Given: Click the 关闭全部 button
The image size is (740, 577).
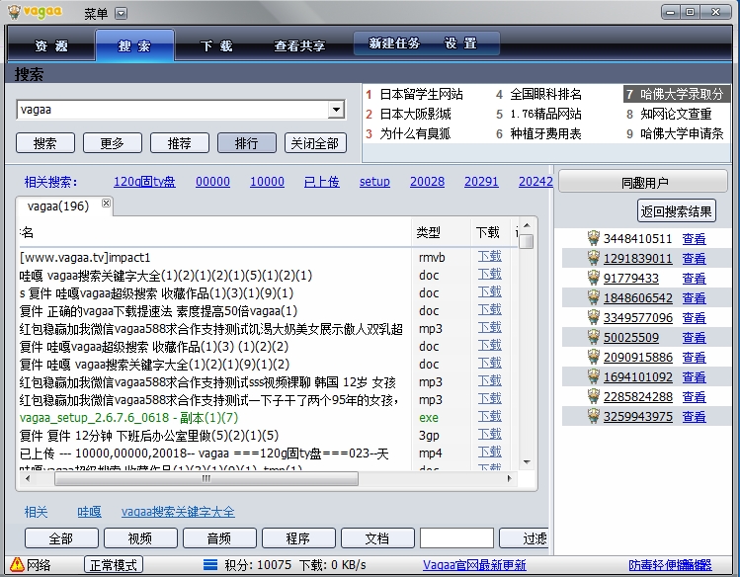Looking at the screenshot, I should coord(315,143).
